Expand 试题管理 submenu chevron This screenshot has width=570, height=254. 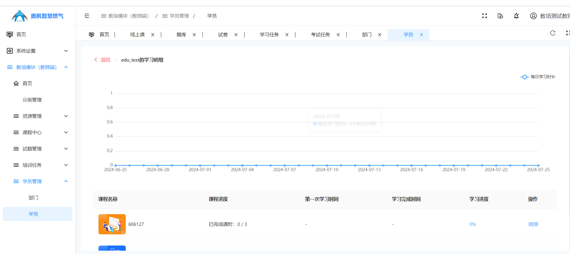pos(66,149)
